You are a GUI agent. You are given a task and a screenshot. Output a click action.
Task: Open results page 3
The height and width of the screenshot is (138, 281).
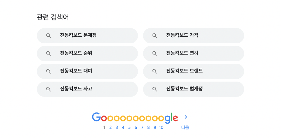pos(117,127)
